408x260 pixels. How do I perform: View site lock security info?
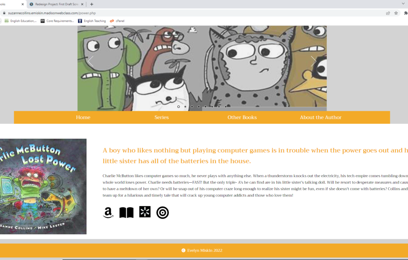[x=4, y=13]
